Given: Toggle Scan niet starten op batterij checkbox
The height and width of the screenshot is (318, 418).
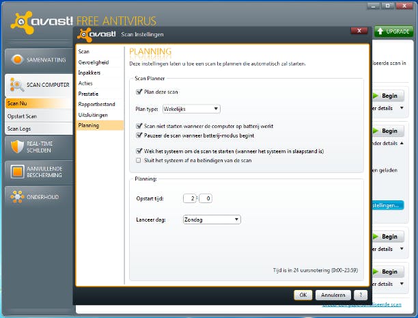Looking at the screenshot, I should (139, 126).
